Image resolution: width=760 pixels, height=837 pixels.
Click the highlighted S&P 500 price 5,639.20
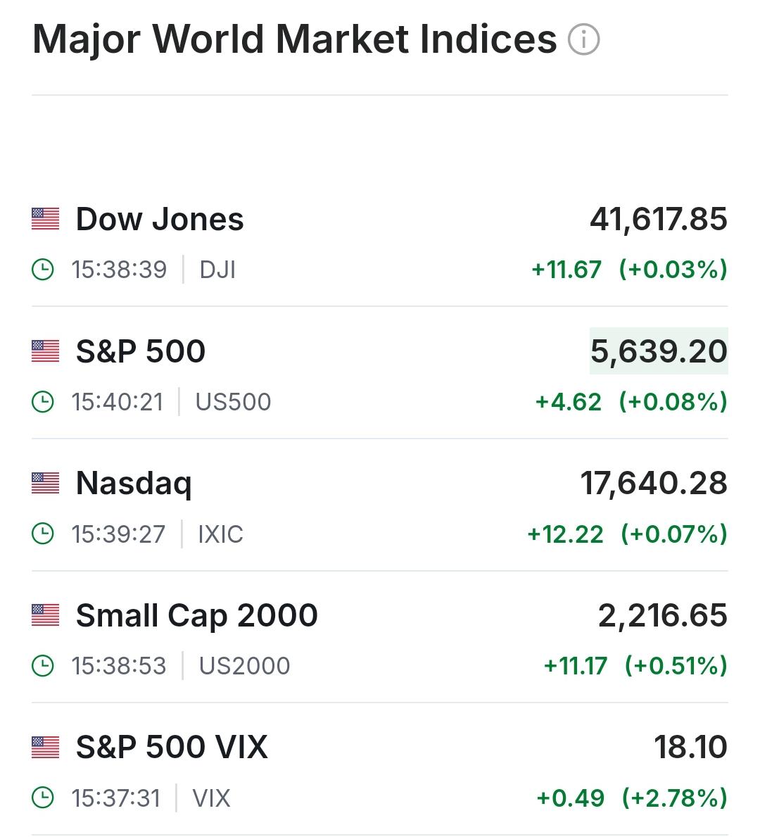pyautogui.click(x=659, y=351)
